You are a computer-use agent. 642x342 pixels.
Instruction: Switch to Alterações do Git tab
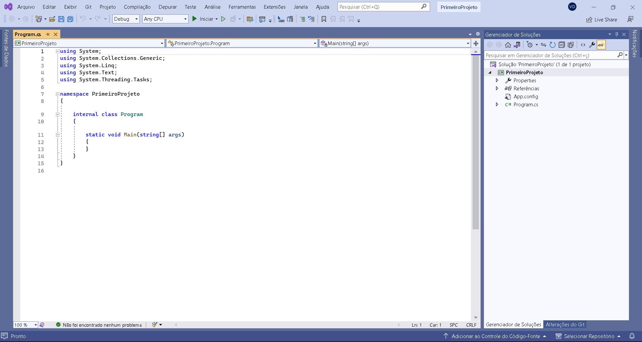[565, 324]
